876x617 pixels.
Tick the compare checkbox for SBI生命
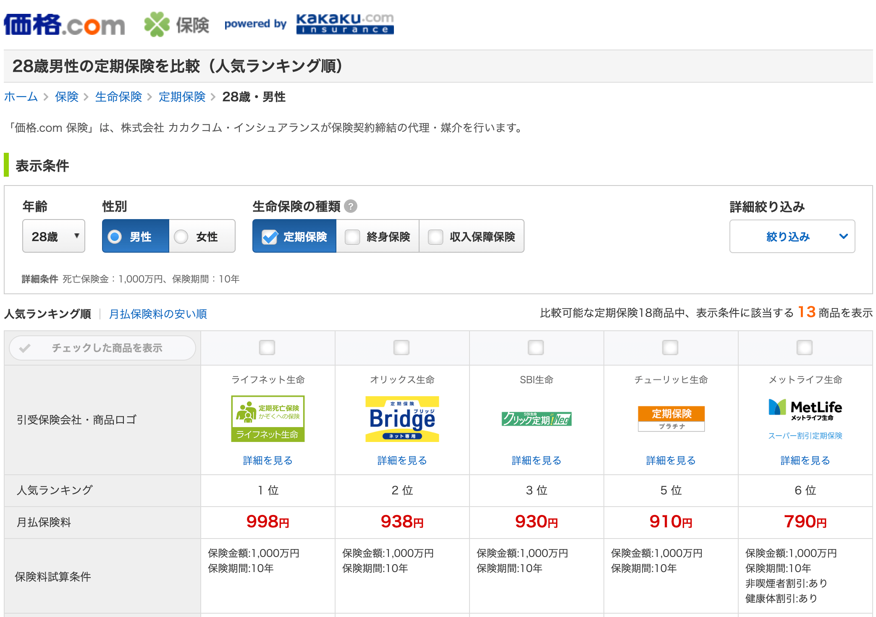click(x=536, y=348)
